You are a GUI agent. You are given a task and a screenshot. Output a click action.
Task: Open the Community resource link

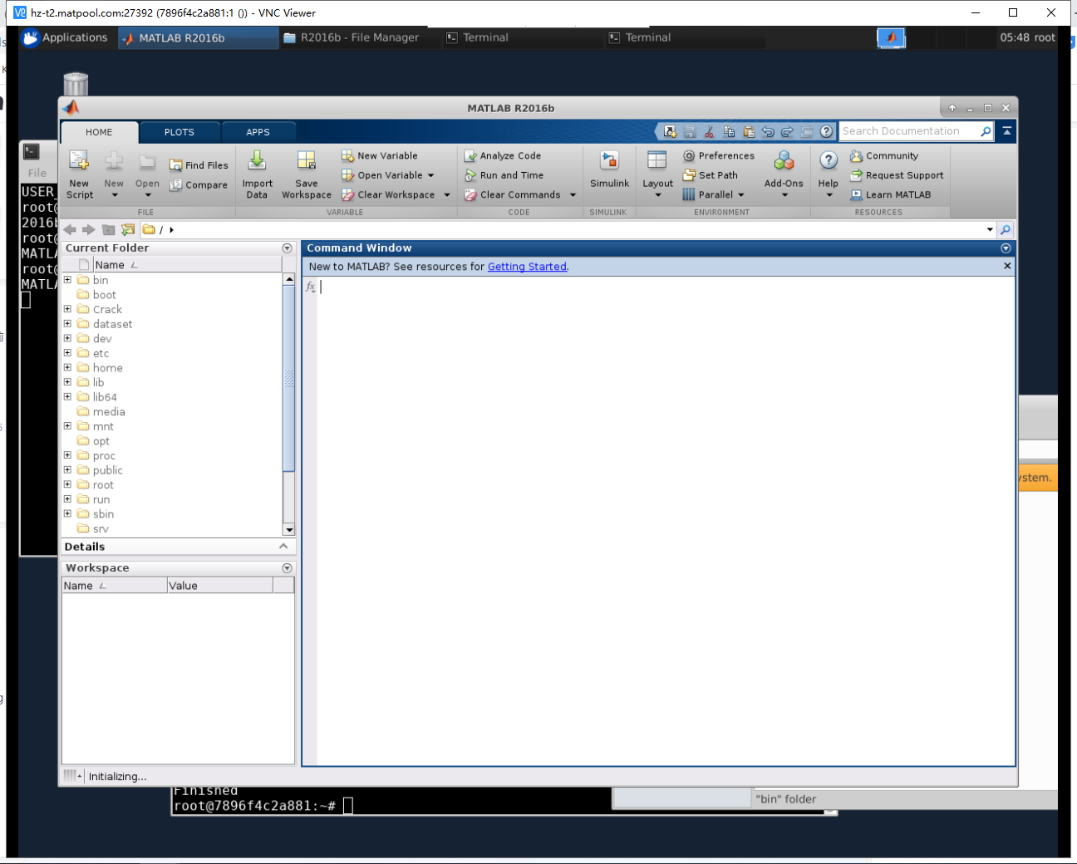pos(884,155)
